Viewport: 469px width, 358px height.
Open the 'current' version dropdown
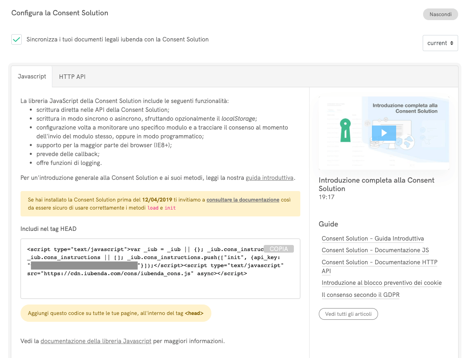click(x=440, y=43)
